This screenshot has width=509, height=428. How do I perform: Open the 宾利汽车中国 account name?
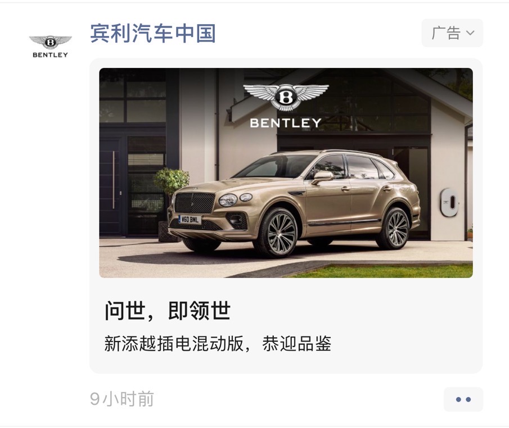click(152, 33)
